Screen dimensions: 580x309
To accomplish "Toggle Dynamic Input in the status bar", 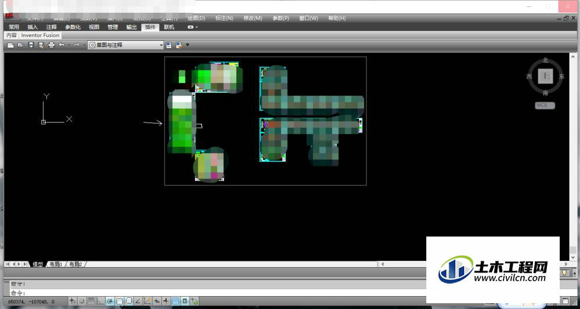I will pyautogui.click(x=157, y=301).
